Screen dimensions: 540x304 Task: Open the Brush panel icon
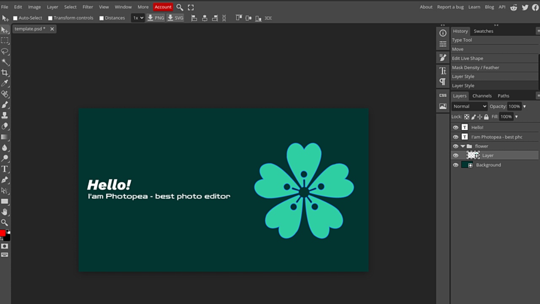[x=443, y=57]
